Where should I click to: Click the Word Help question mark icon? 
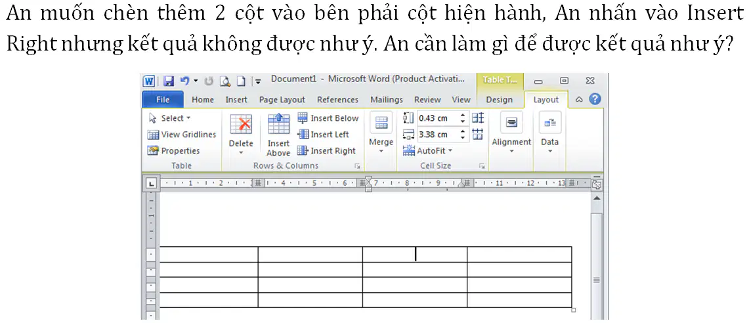click(595, 99)
